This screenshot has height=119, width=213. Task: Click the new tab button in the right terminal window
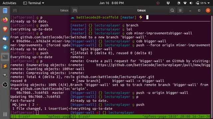[x=75, y=11]
